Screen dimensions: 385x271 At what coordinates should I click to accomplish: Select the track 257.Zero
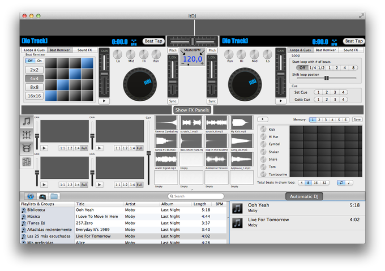tap(151, 223)
